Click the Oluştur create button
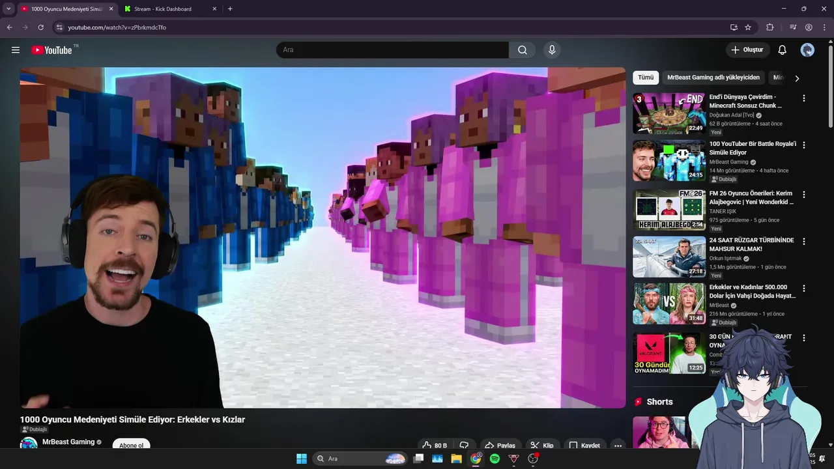Image resolution: width=834 pixels, height=469 pixels. 747,50
